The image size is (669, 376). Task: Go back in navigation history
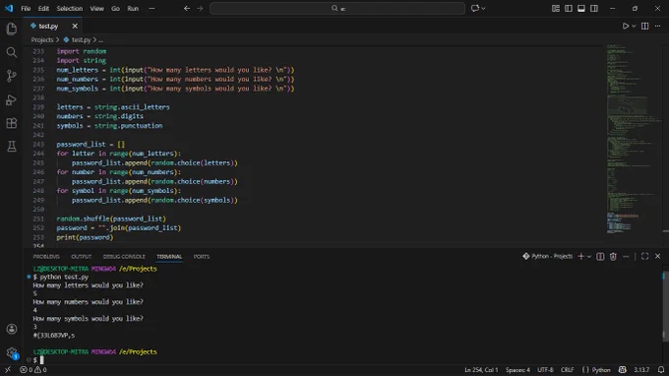click(187, 9)
